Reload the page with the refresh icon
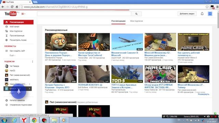 (x=12, y=7)
